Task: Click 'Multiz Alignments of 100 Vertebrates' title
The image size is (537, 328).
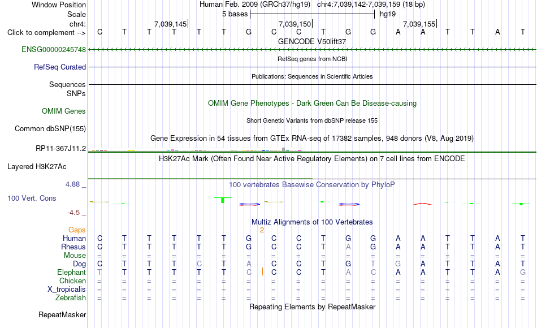Action: coord(312,222)
